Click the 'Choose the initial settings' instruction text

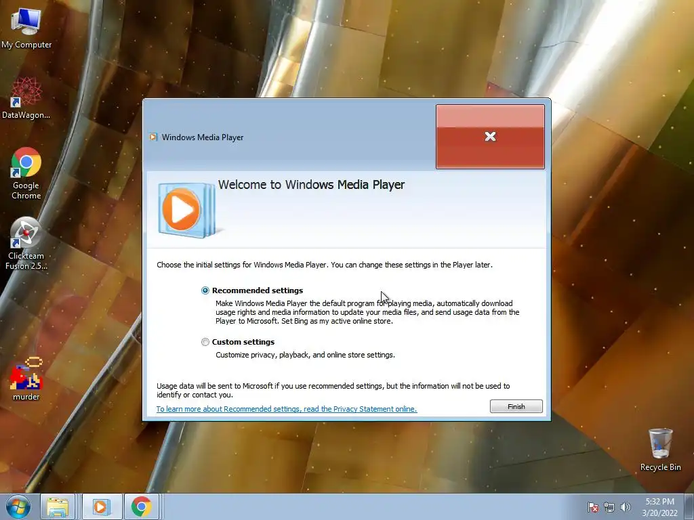[x=325, y=265]
